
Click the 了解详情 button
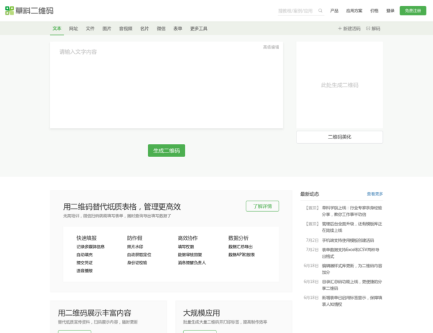coord(262,206)
